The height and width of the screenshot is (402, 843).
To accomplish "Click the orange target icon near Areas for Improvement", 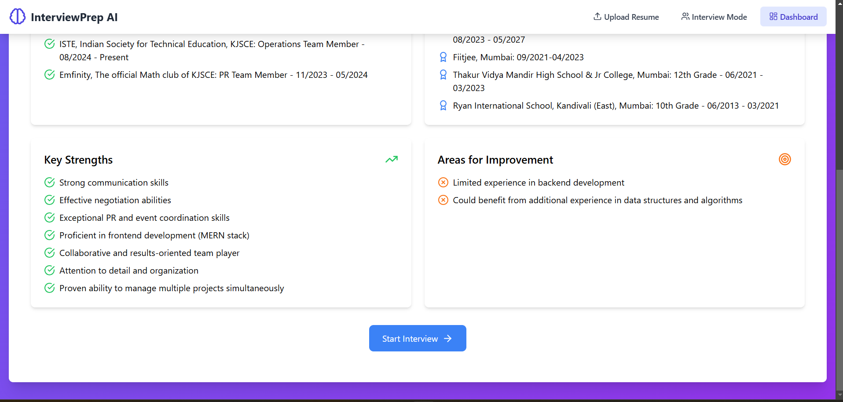I will click(785, 159).
